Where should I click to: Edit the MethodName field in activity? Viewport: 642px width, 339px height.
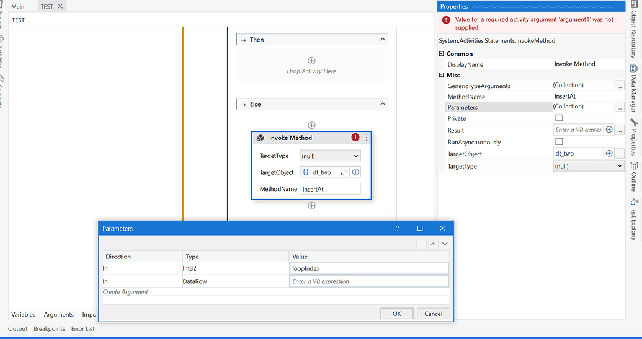[x=330, y=189]
